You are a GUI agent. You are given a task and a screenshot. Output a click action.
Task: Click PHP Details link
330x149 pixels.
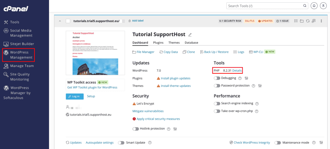pos(237,70)
